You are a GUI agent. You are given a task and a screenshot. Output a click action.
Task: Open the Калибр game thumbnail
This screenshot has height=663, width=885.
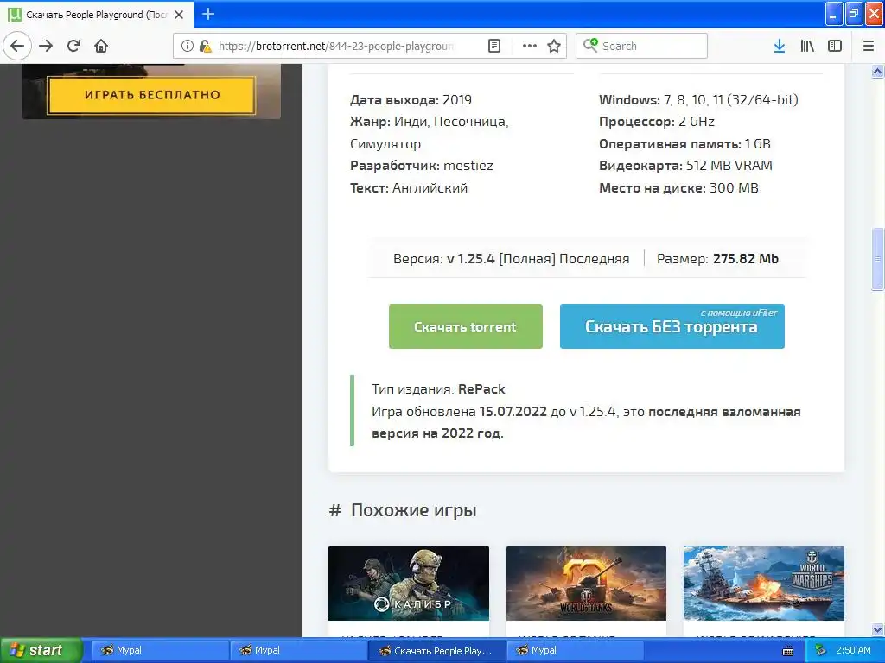point(409,583)
